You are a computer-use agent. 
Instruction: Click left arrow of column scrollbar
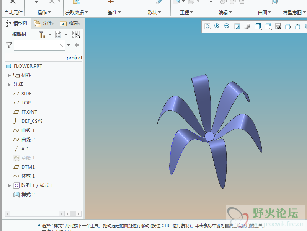[67, 214]
